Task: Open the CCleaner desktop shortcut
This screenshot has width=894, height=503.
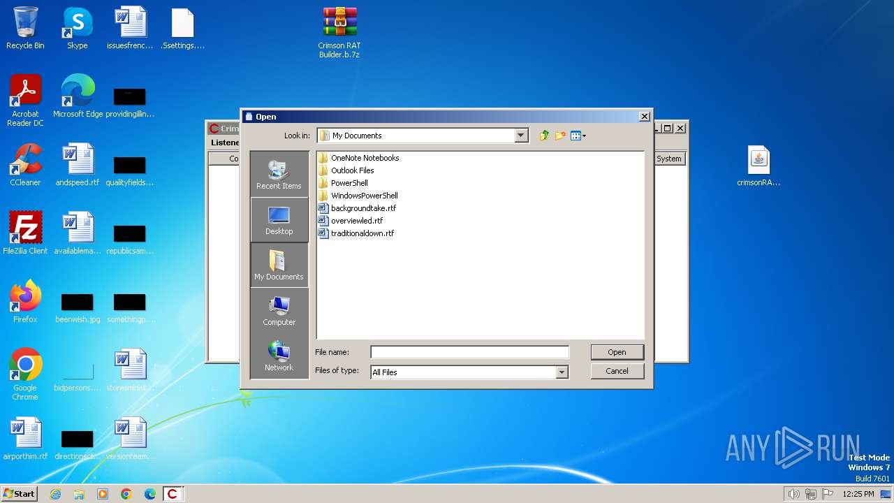Action: [25, 165]
